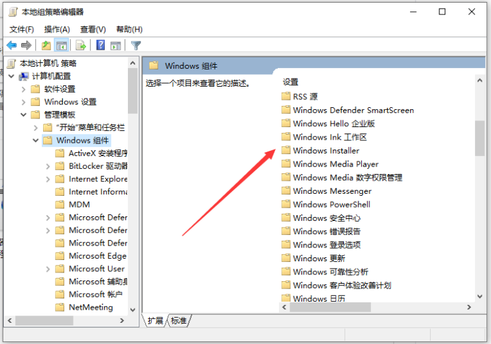This screenshot has width=491, height=344.
Task: Select Microsoft 辅助 tree item
Action: click(91, 281)
